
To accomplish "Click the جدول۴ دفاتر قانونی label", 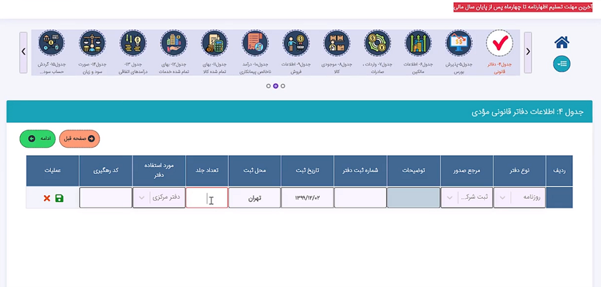I will pyautogui.click(x=499, y=68).
